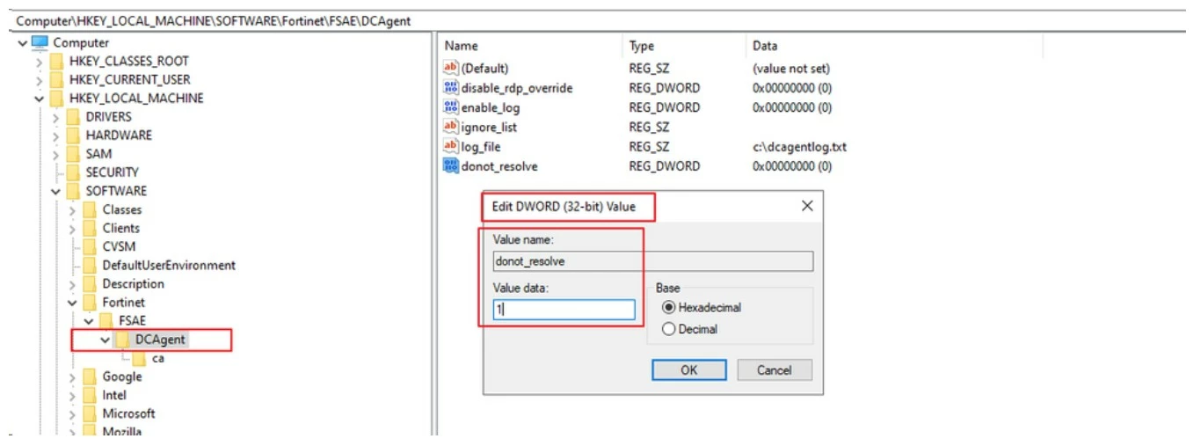This screenshot has width=1201, height=446.
Task: Click the HKEY_LOCAL_MACHINE folder icon
Action: pos(57,98)
